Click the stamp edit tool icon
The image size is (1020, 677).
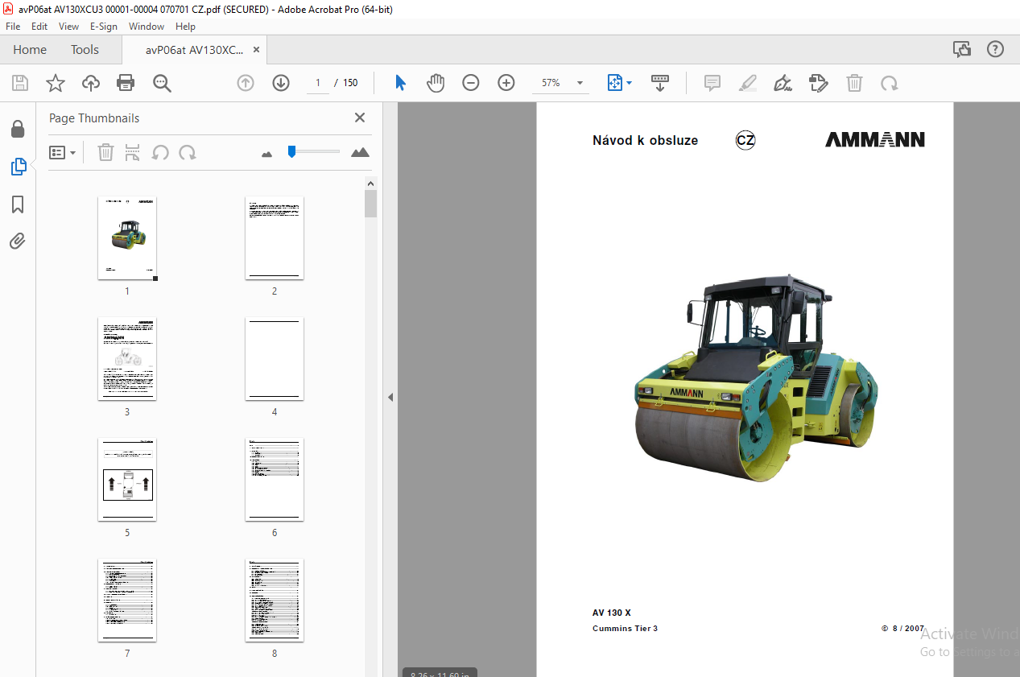[819, 83]
